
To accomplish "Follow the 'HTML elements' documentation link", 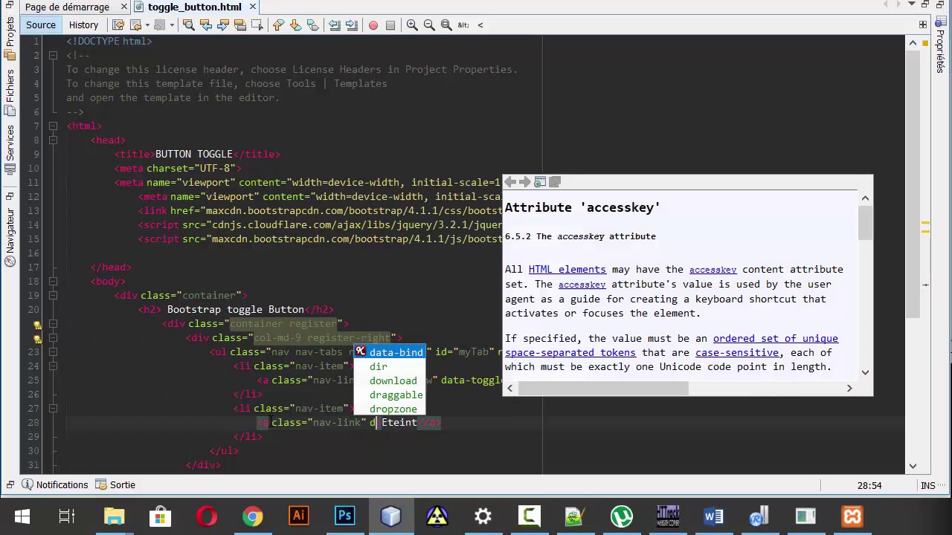I will click(567, 269).
